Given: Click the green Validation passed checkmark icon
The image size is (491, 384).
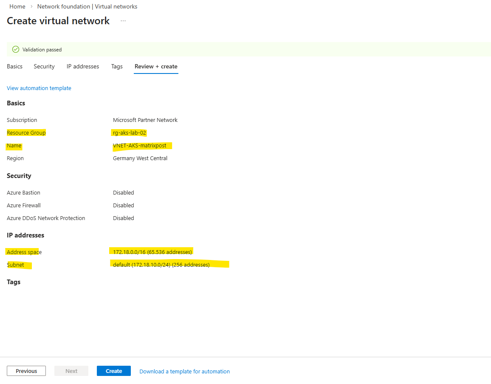Looking at the screenshot, I should [x=16, y=50].
